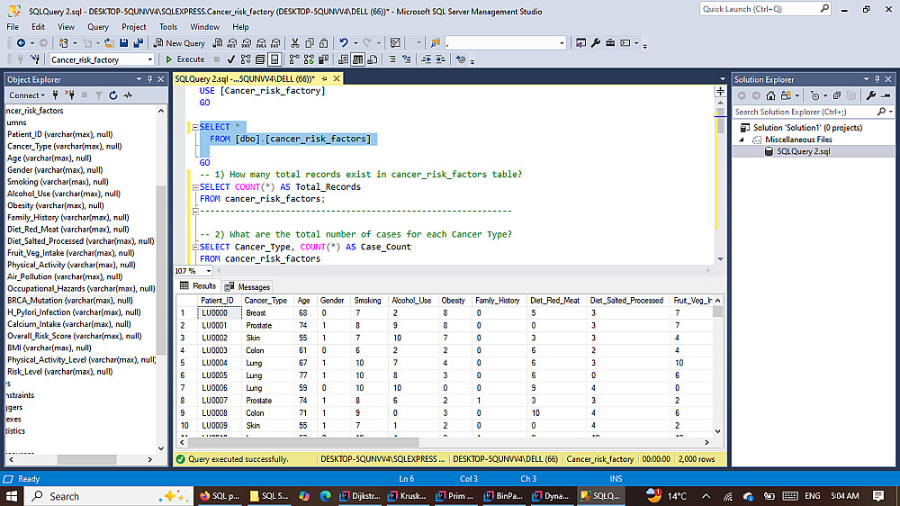The image size is (900, 506).
Task: Open the Cancer_risk_factory database dropdown
Action: [150, 59]
